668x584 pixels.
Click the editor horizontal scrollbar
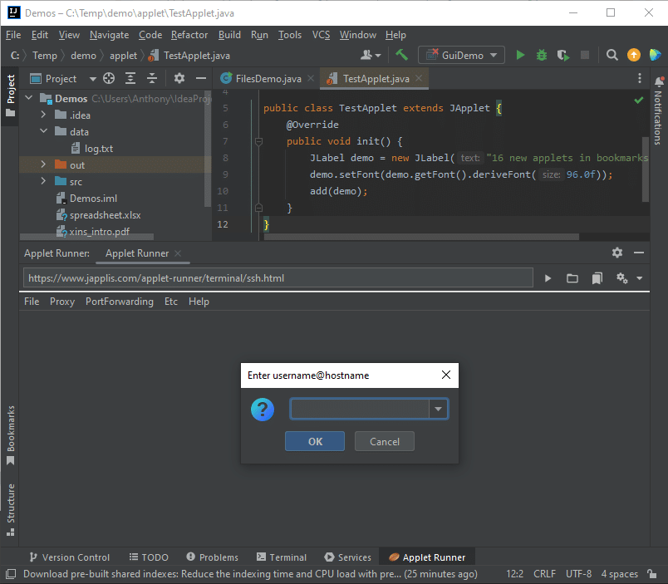coord(421,237)
